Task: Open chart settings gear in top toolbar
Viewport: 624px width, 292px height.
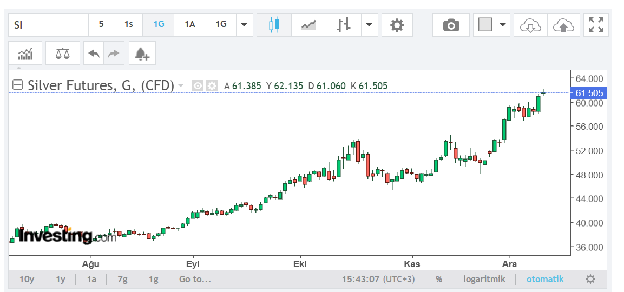Action: point(397,25)
